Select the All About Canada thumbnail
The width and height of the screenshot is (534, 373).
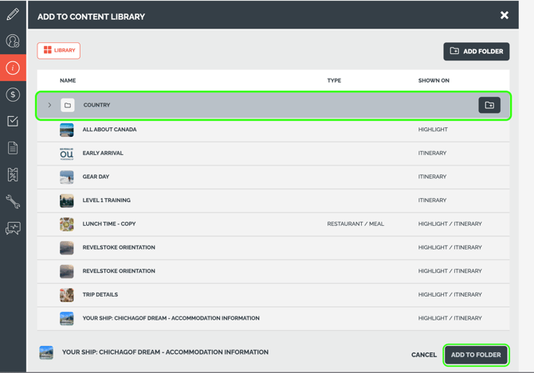(67, 130)
